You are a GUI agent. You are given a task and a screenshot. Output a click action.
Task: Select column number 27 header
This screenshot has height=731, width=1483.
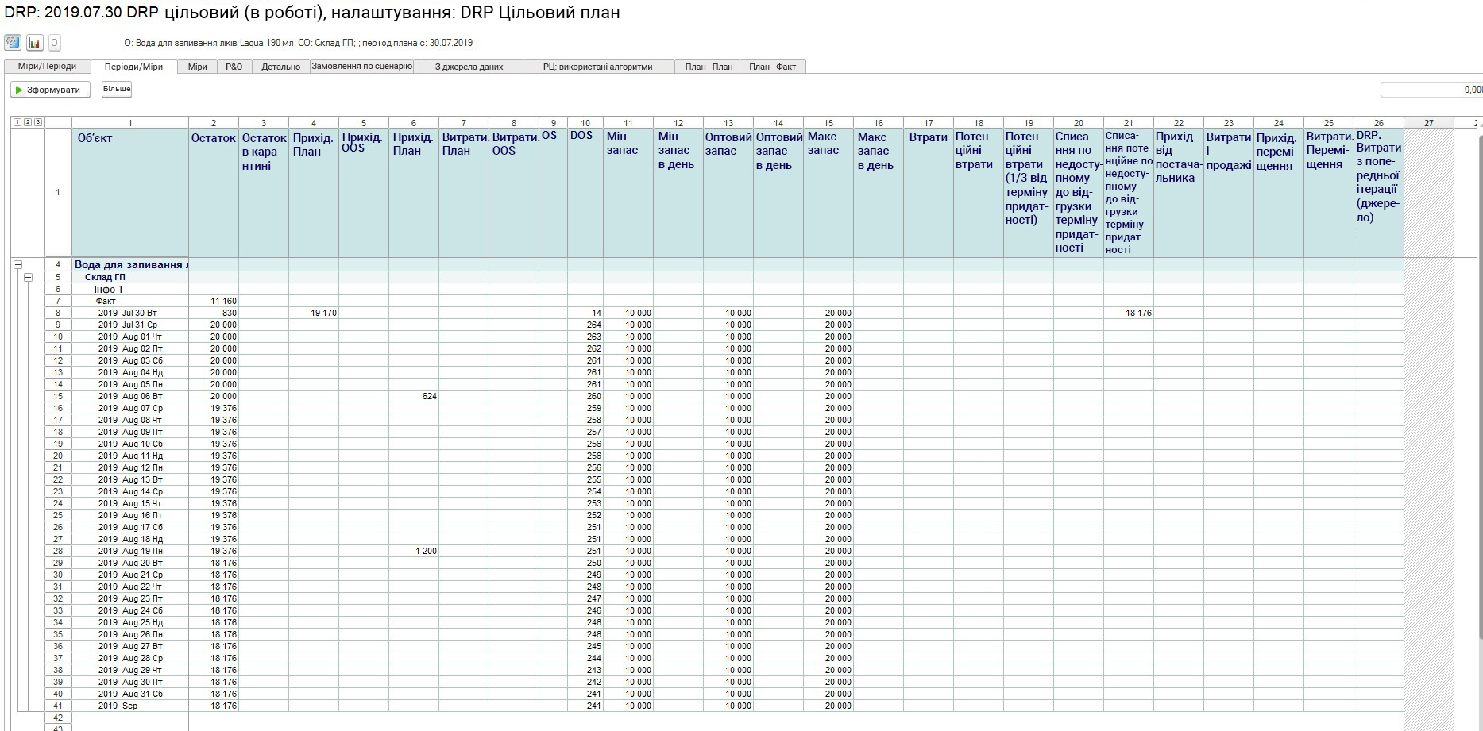pyautogui.click(x=1428, y=123)
